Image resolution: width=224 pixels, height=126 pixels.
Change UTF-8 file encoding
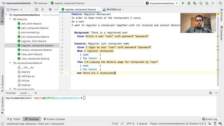tap(130, 124)
